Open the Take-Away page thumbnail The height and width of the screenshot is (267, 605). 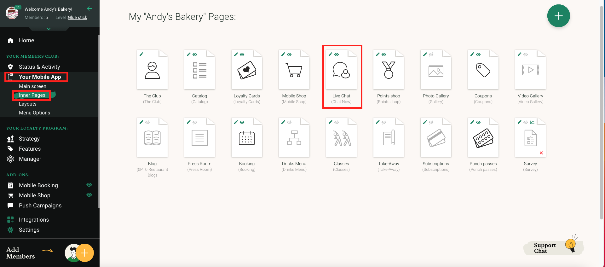pos(389,137)
